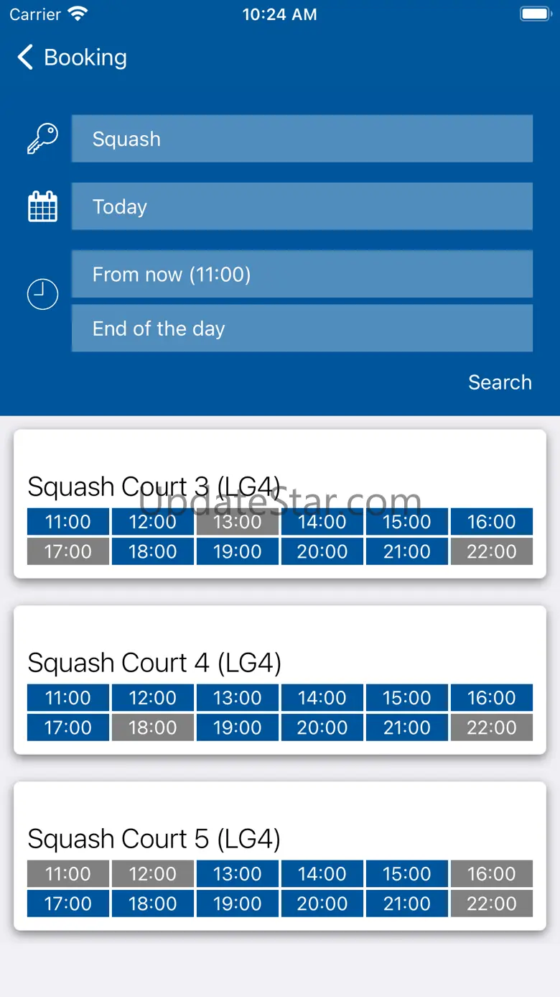Book 11:00 slot on Squash Court 3
Screen dimensions: 560x997
pyautogui.click(x=68, y=522)
